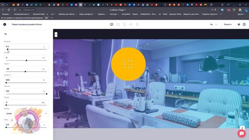Open the Easing dropdown showing Linear

pos(26,114)
